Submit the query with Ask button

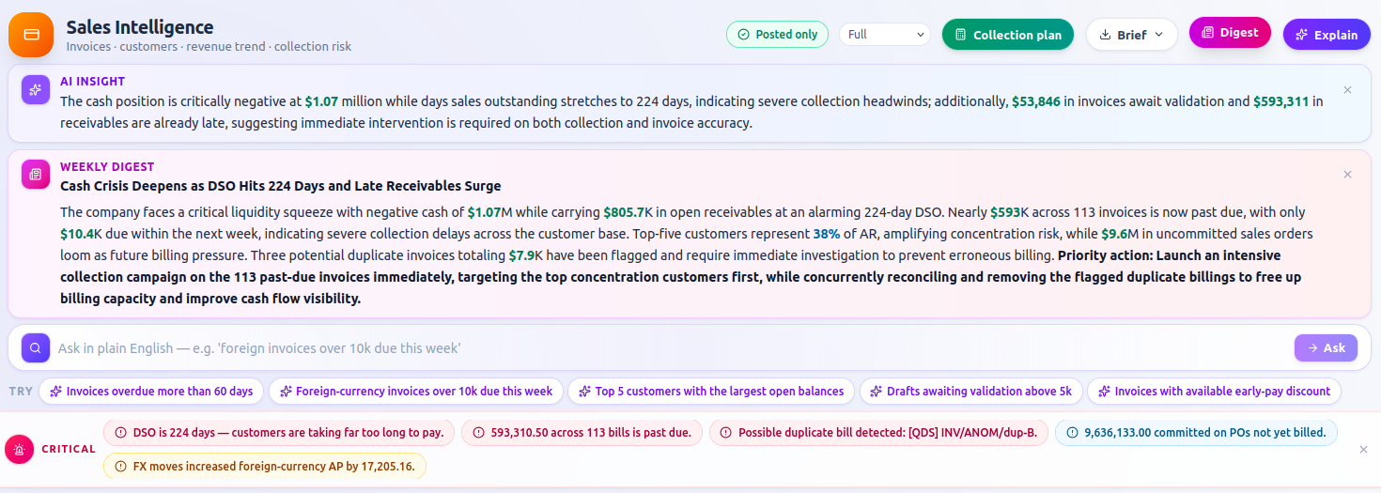[x=1326, y=347]
